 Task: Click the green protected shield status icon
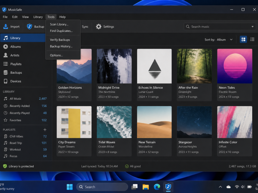[5, 166]
